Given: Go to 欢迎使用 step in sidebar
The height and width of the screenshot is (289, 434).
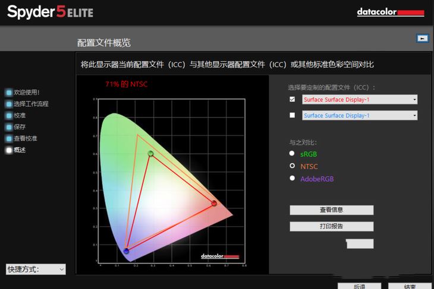Looking at the screenshot, I should point(27,93).
